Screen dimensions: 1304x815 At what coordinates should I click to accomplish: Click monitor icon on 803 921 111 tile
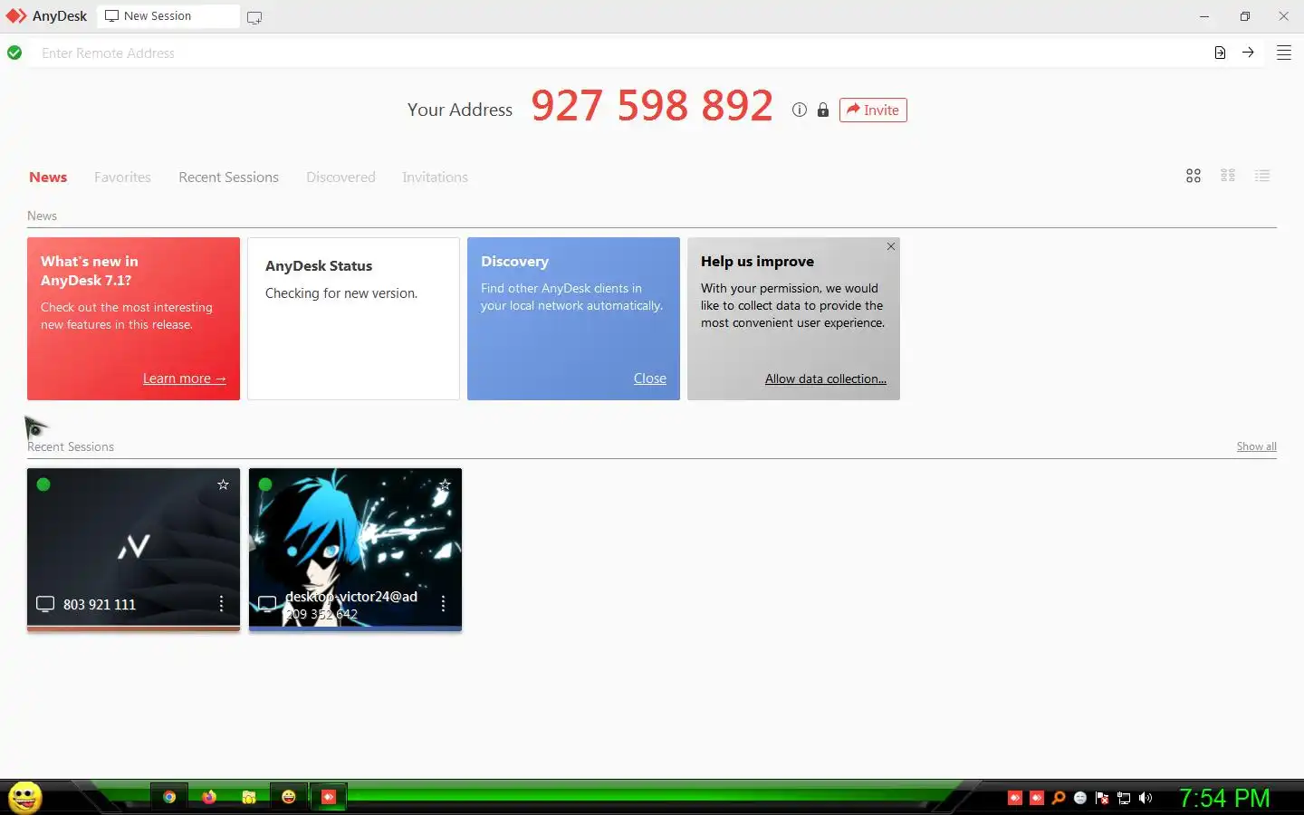point(45,604)
